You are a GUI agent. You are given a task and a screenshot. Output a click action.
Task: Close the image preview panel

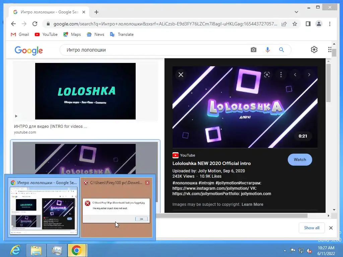click(181, 75)
